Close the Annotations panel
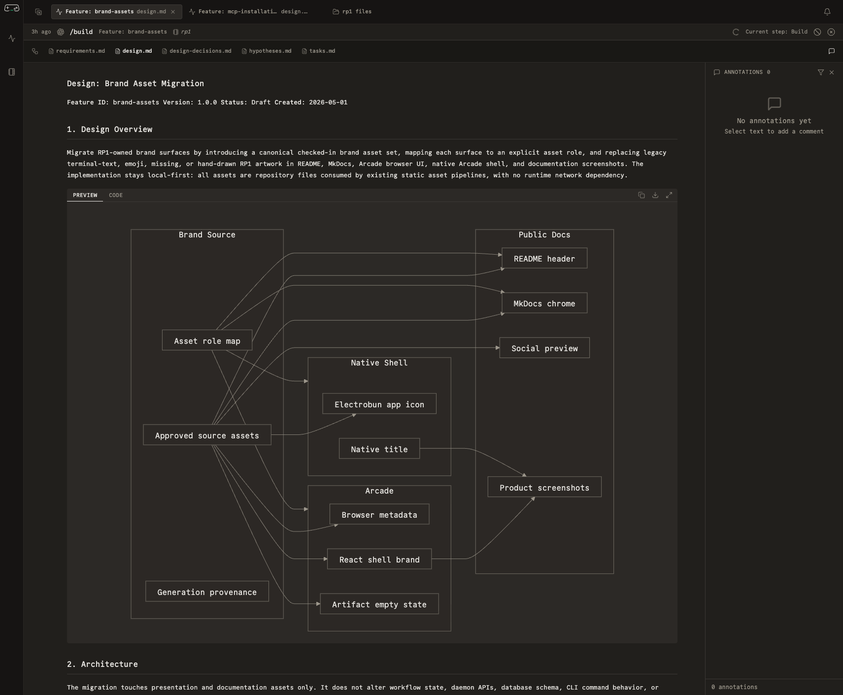Screen dimensions: 843x695 pyautogui.click(x=832, y=72)
